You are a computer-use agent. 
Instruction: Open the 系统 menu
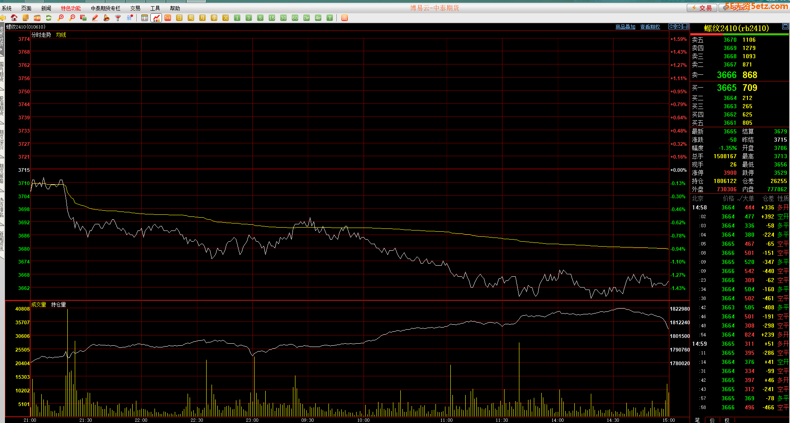pos(7,8)
